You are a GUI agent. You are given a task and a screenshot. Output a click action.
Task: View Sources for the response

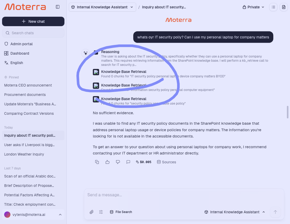click(x=166, y=162)
